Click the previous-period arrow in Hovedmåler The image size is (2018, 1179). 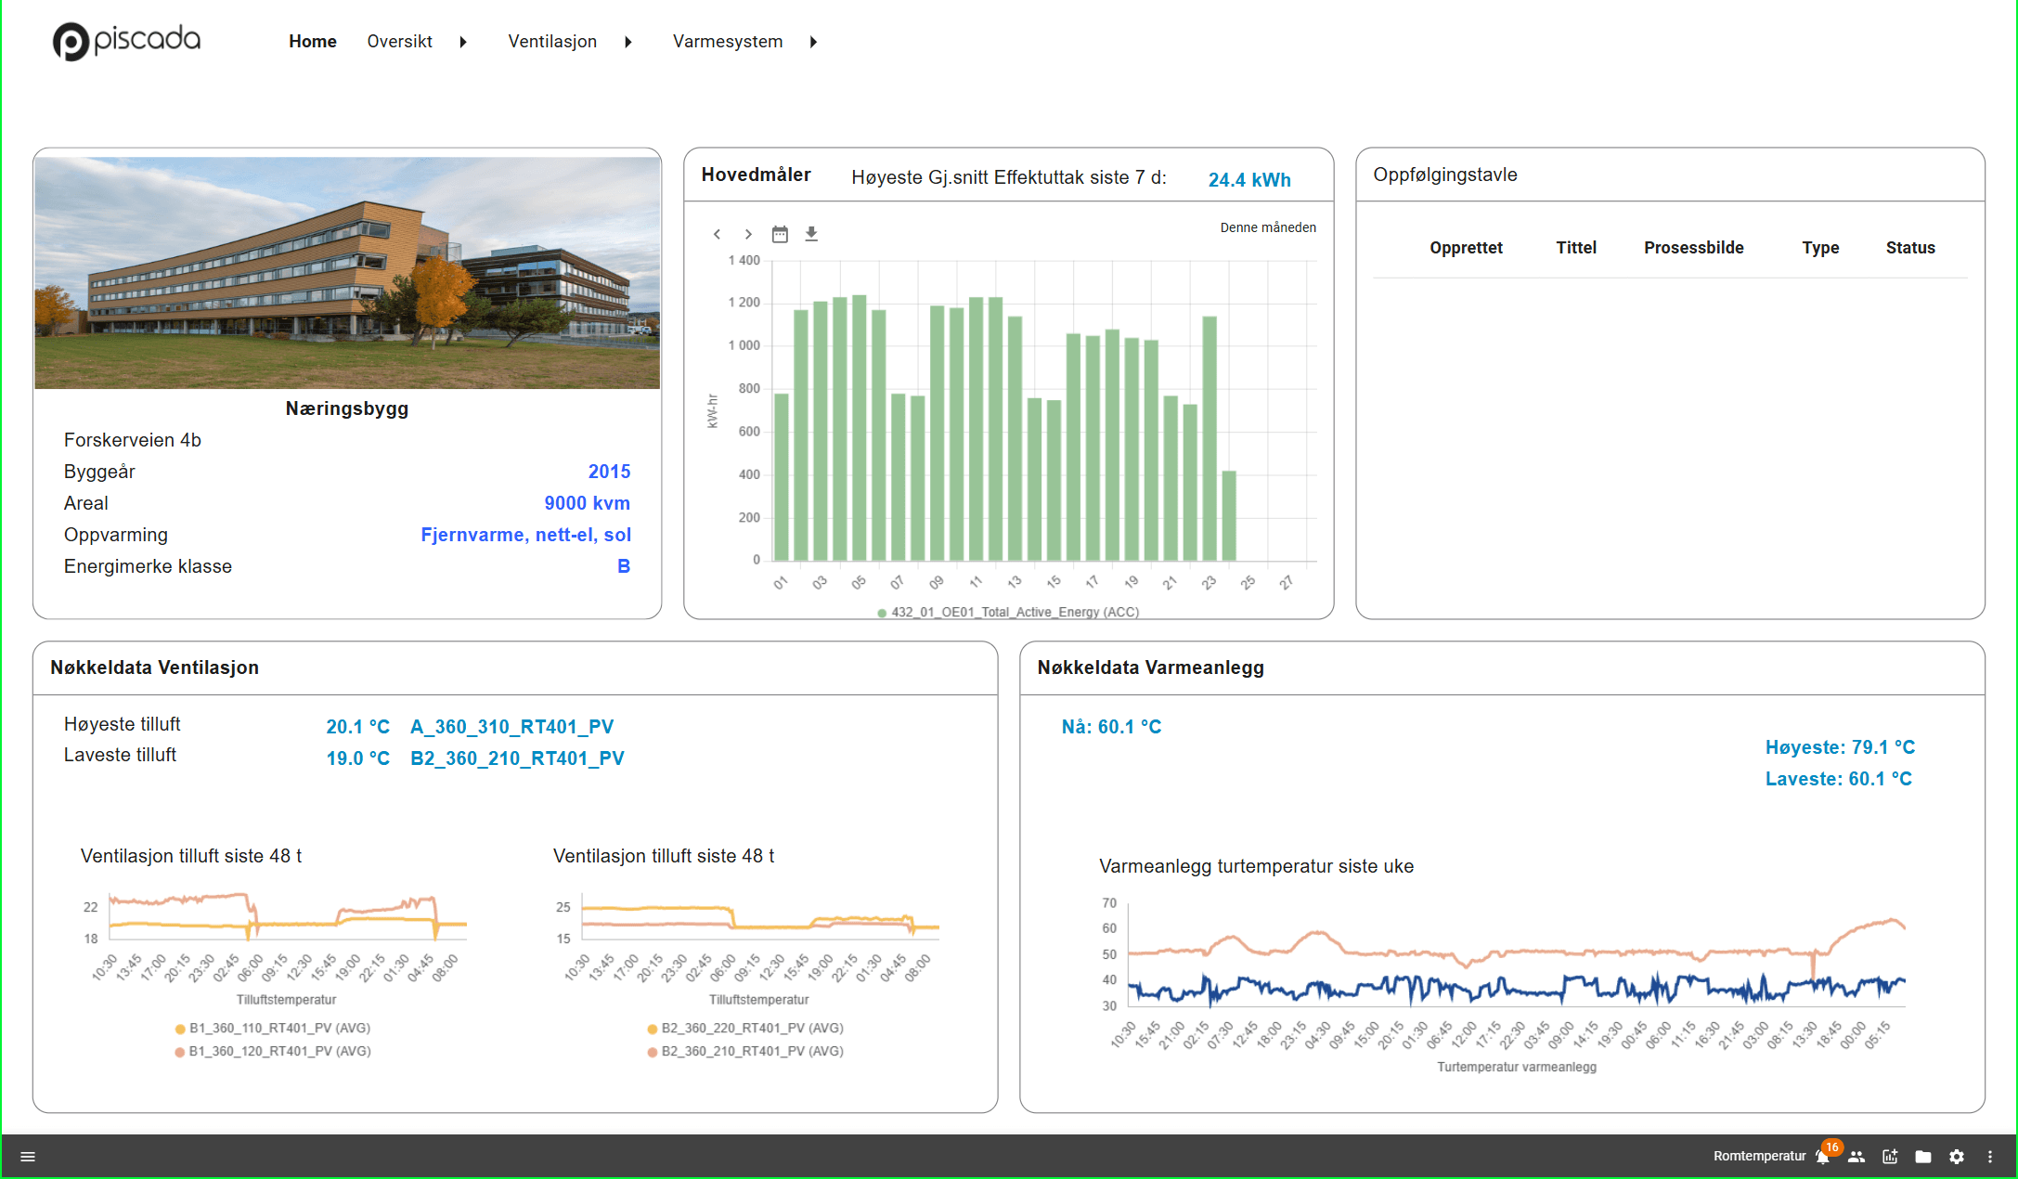717,234
